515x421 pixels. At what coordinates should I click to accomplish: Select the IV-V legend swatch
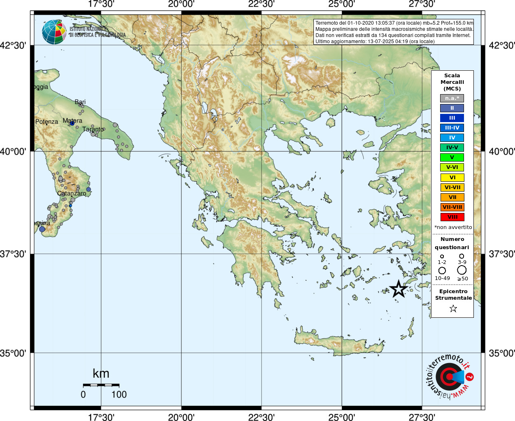(x=452, y=147)
